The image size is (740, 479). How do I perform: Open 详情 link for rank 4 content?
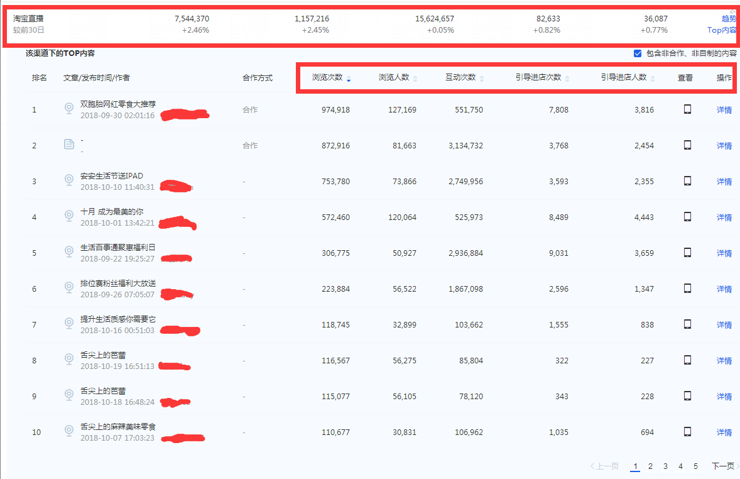tap(724, 217)
